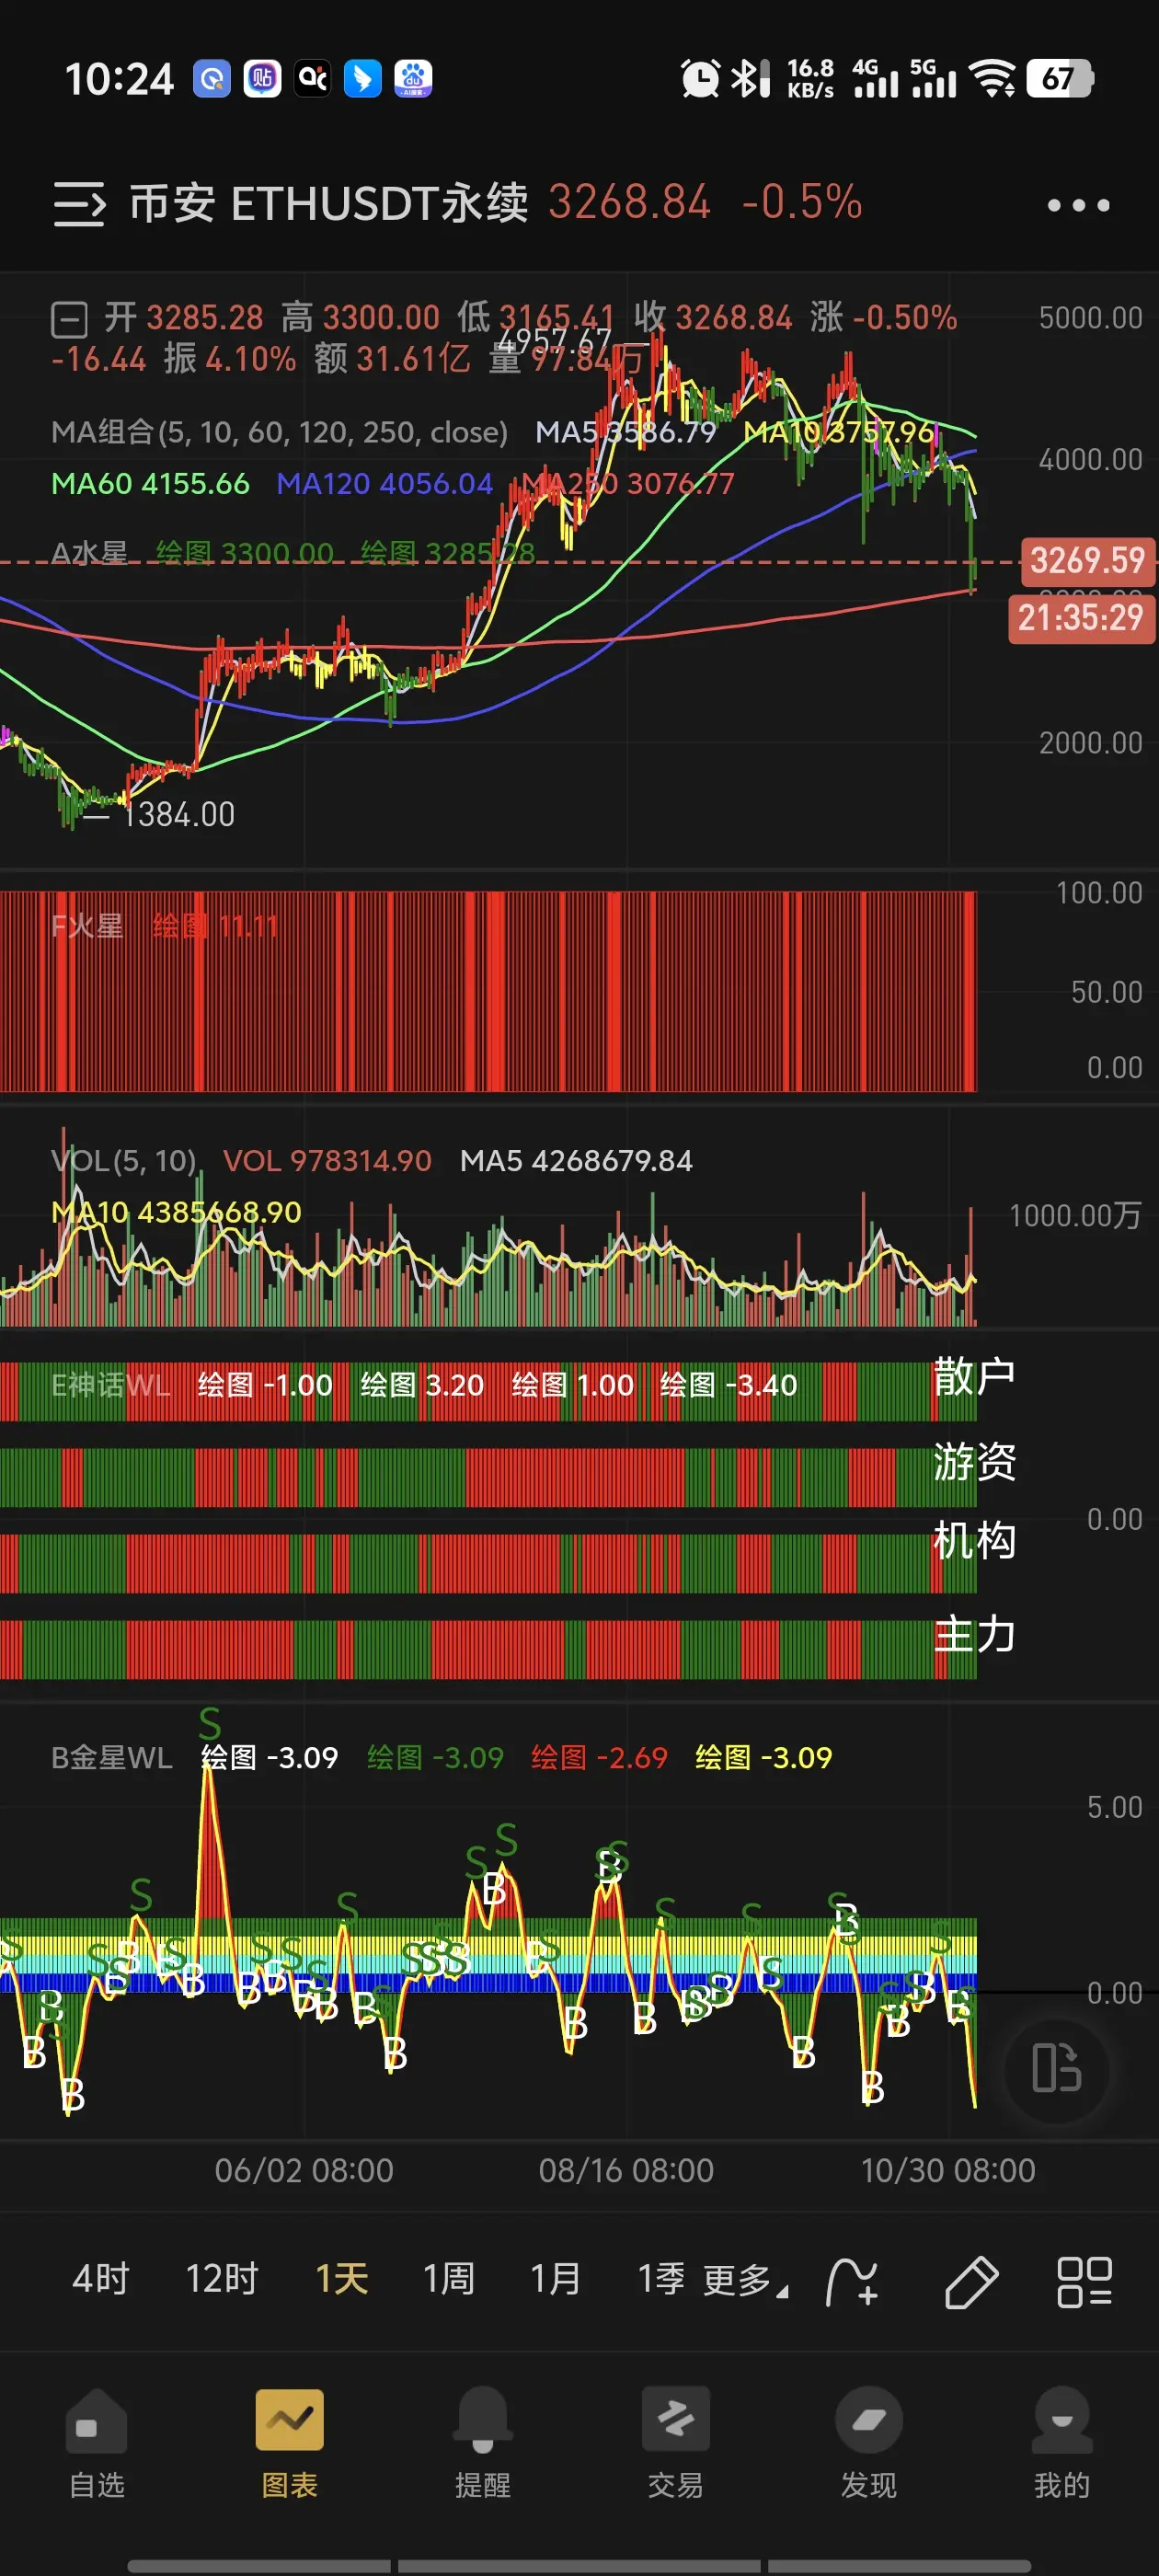Tap the E神话WL indicator label
Viewport: 1159px width, 2576px height.
(x=111, y=1385)
